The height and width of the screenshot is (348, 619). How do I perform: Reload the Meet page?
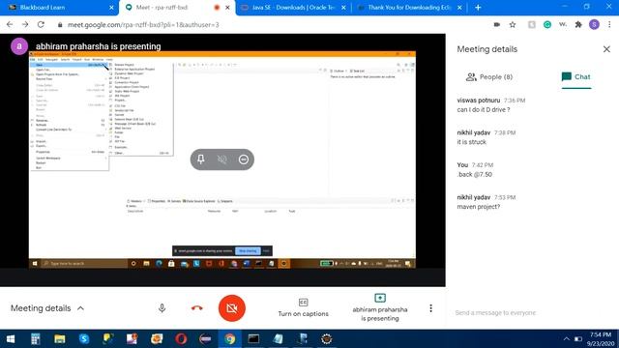click(x=41, y=24)
